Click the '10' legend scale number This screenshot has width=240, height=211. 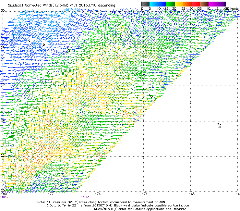[x=159, y=9]
